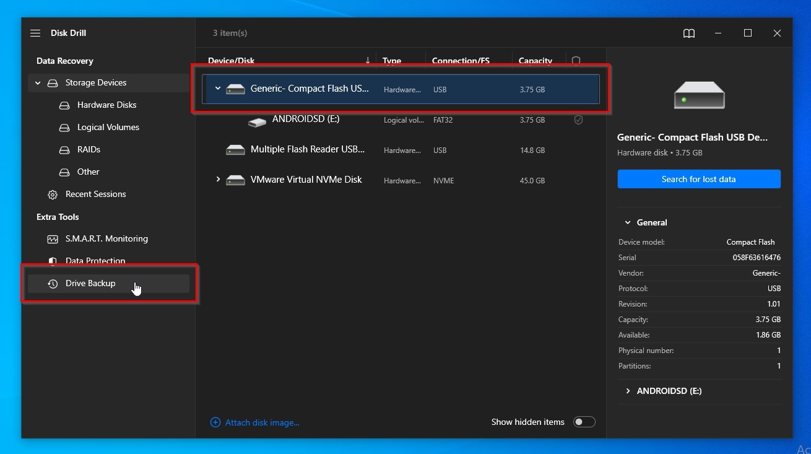Open Data Protection in Extra Tools
This screenshot has height=454, width=811.
coord(95,261)
